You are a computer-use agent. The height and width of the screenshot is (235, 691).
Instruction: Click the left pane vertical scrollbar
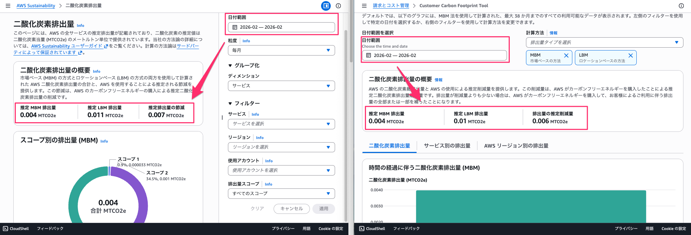(346, 125)
